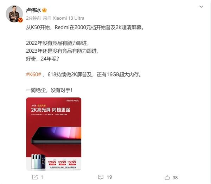211x184 pixels.
Task: Click the crown membership badge icon
Action: pos(44,10)
